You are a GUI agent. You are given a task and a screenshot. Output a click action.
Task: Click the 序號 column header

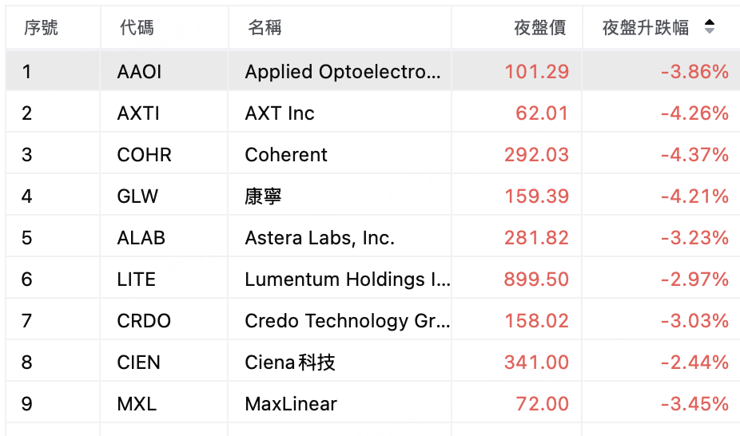click(41, 27)
